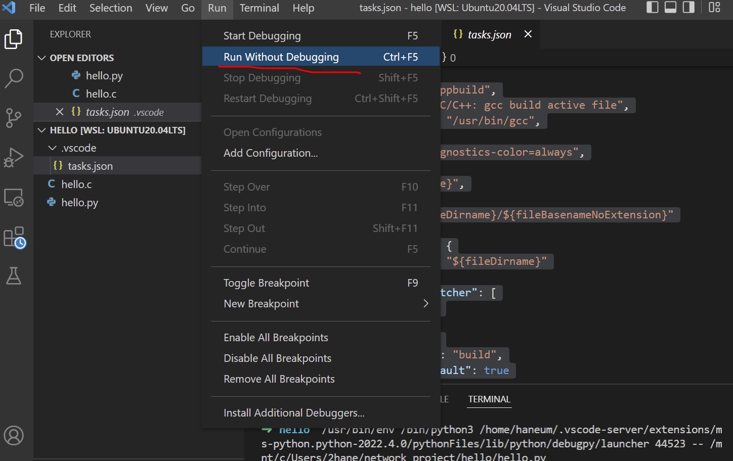Image resolution: width=733 pixels, height=461 pixels.
Task: Open the Testing flask icon
Action: tap(14, 276)
